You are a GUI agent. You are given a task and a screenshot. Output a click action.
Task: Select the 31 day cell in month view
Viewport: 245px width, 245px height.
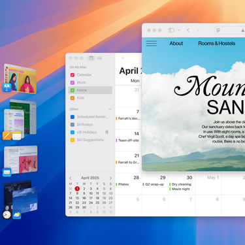pos(129,96)
